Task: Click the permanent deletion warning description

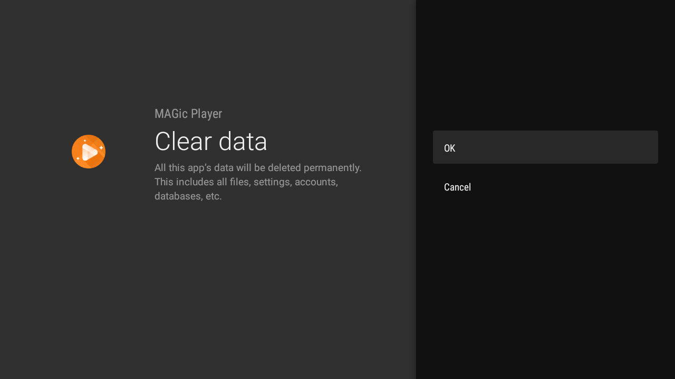Action: 258,182
